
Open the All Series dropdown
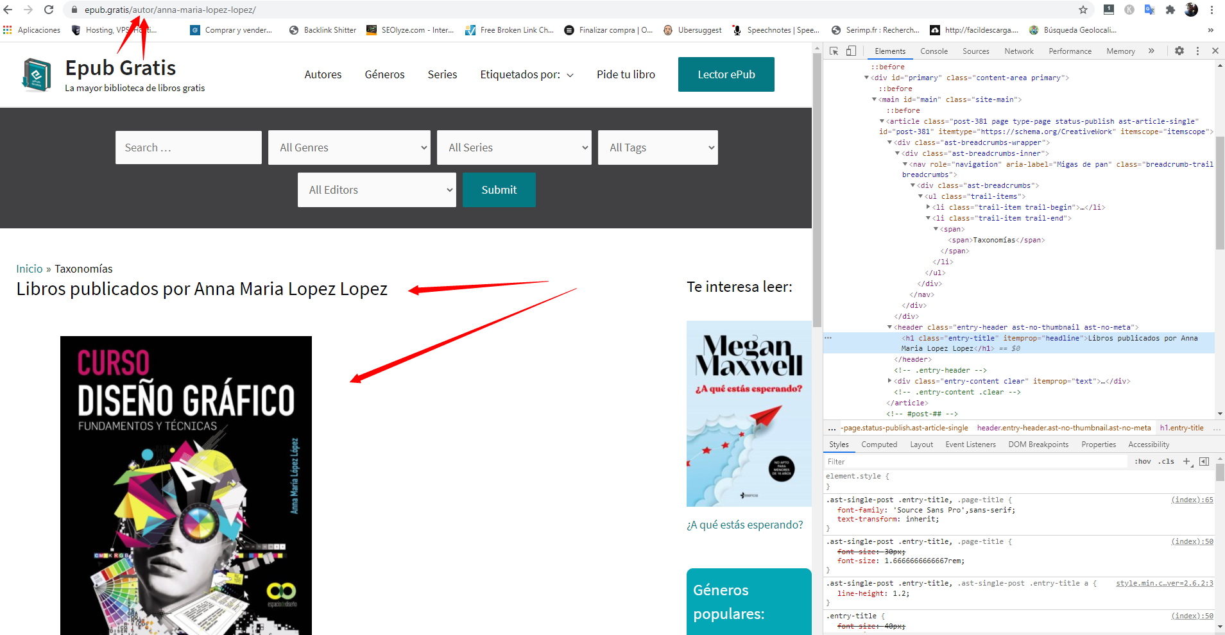point(514,148)
